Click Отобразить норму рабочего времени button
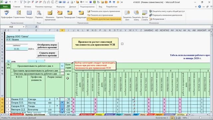The height and width of the screenshot is (120, 213). 47,46
